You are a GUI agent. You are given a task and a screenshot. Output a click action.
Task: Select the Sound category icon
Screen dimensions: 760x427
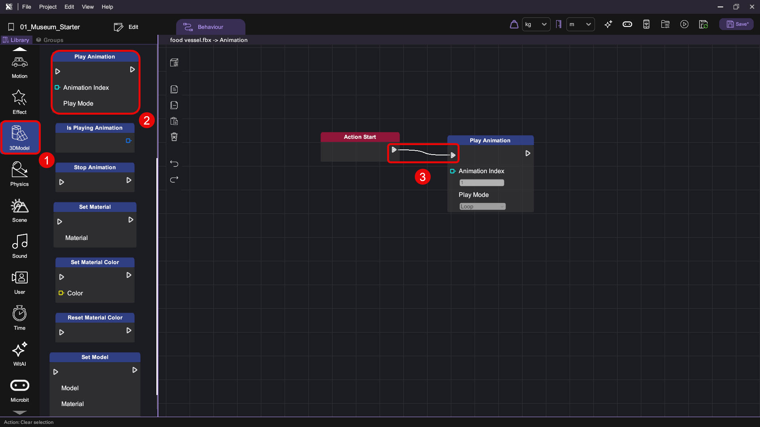click(19, 246)
